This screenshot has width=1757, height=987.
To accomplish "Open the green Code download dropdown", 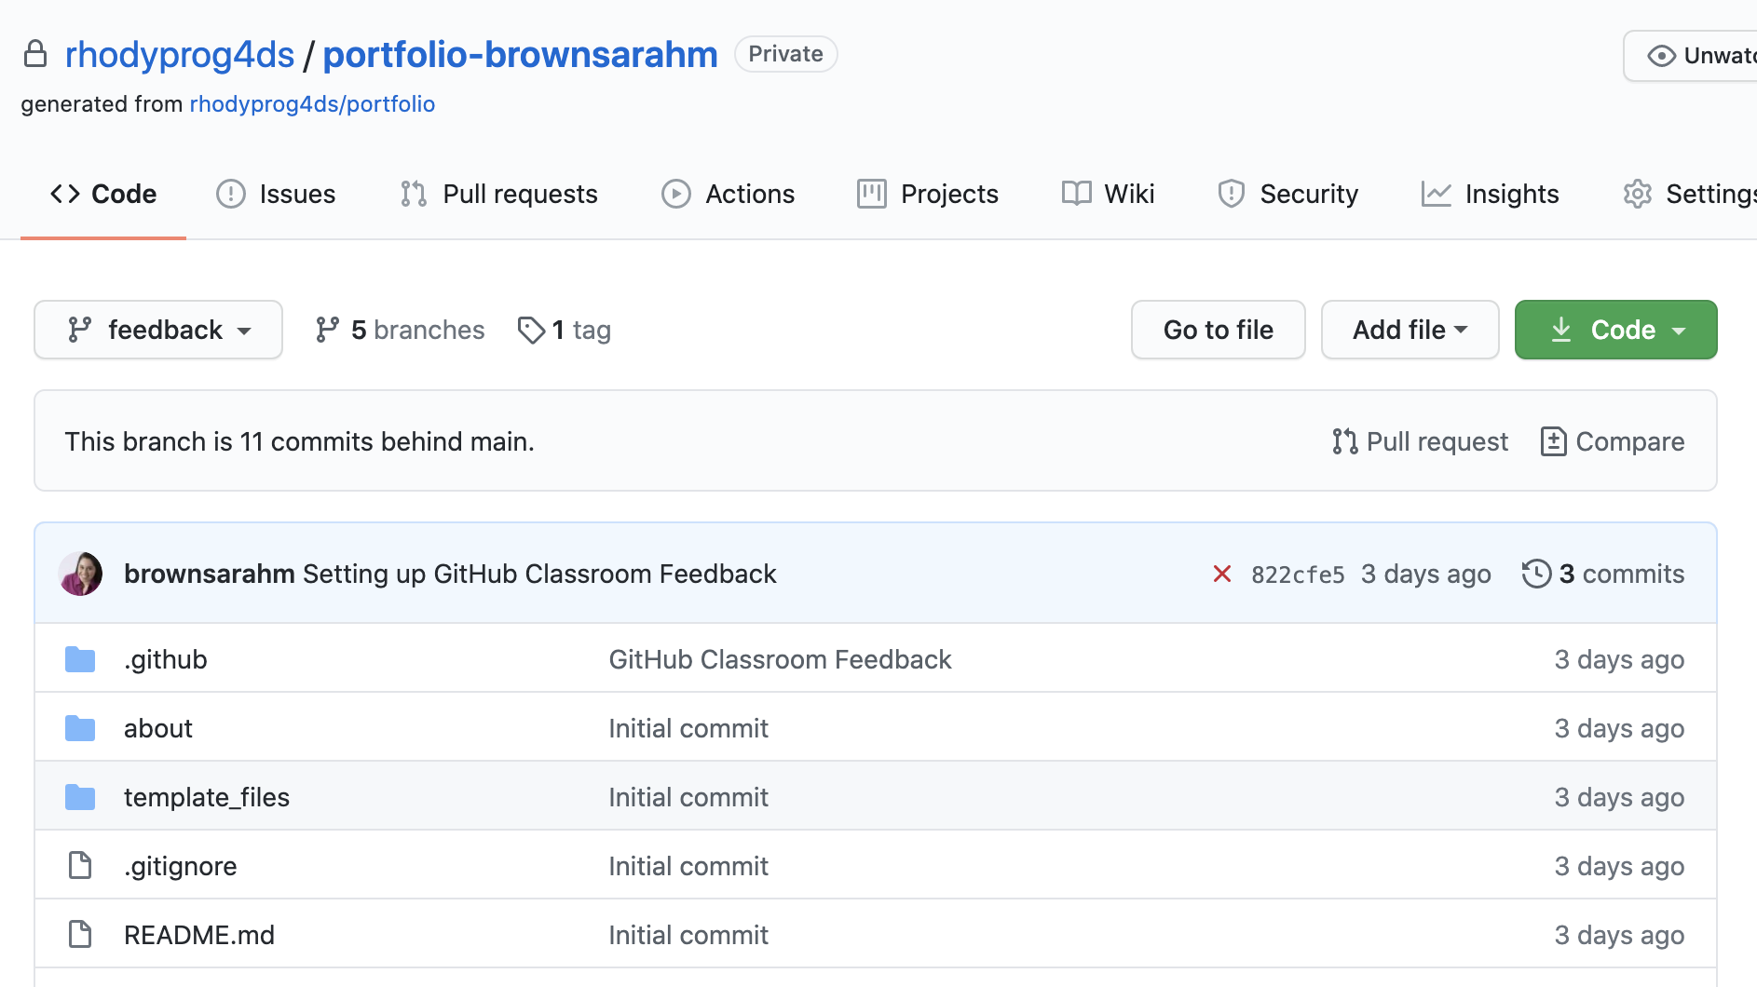I will (x=1615, y=330).
